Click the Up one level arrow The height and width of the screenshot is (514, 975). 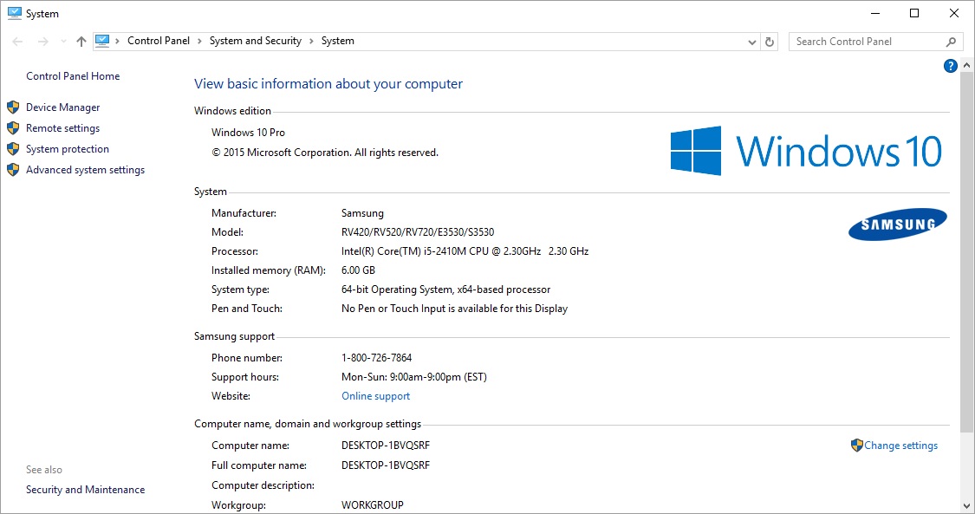[x=81, y=42]
